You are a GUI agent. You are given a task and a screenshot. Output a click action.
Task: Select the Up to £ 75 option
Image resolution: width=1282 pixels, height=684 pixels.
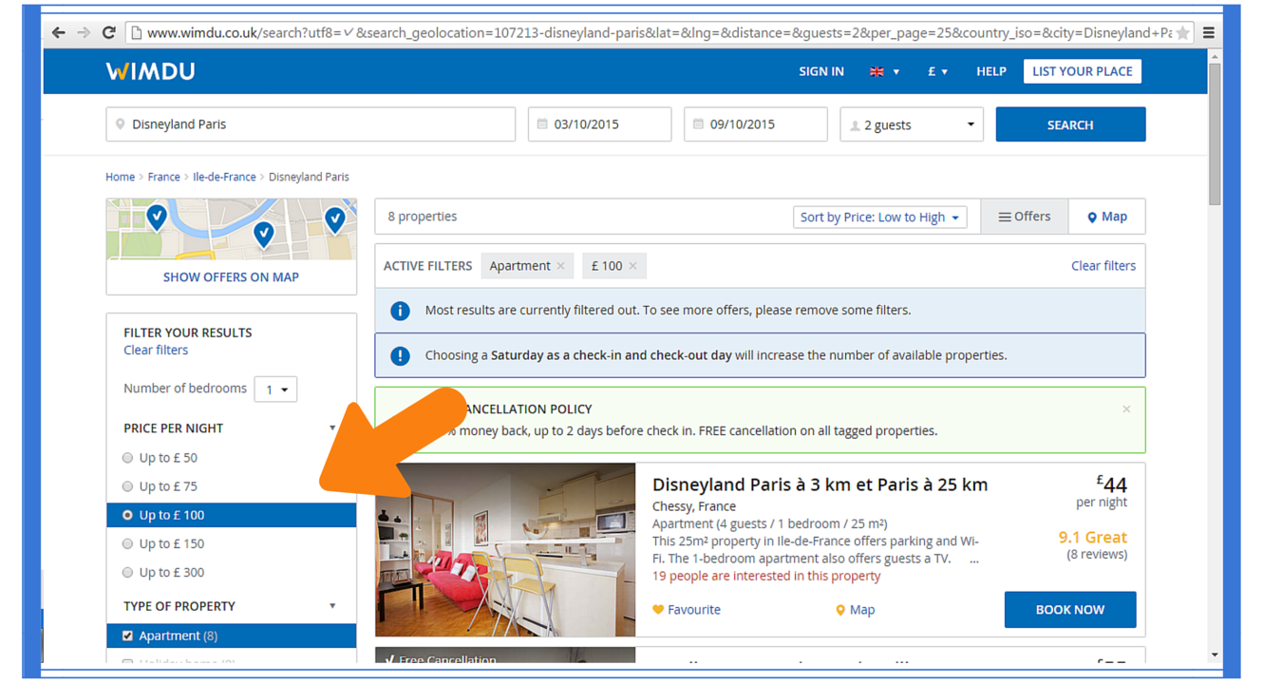click(127, 486)
